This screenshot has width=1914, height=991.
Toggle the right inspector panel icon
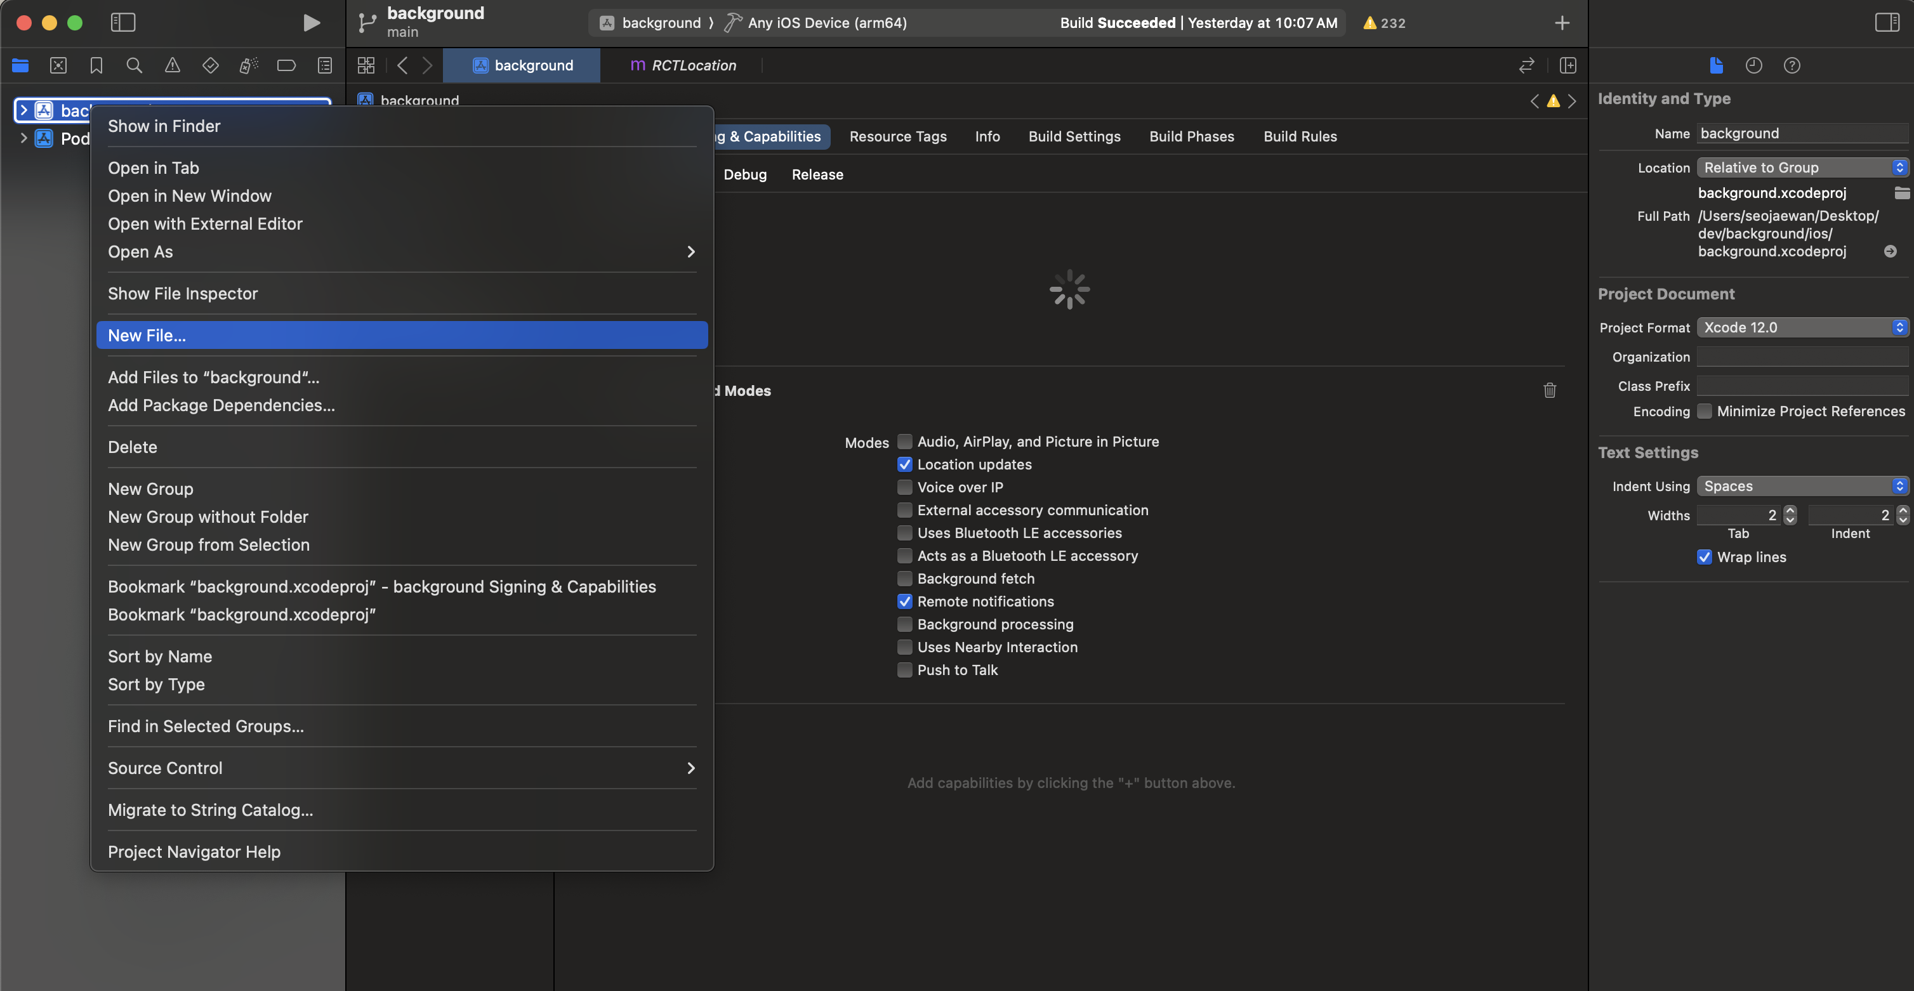pyautogui.click(x=1887, y=22)
